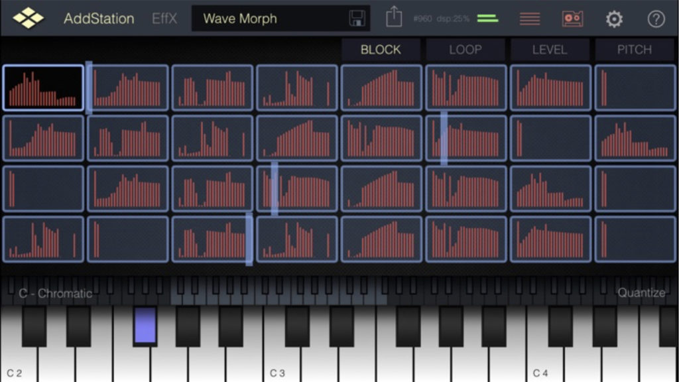Viewport: 679px width, 382px height.
Task: Open help with the question mark icon
Action: click(656, 19)
